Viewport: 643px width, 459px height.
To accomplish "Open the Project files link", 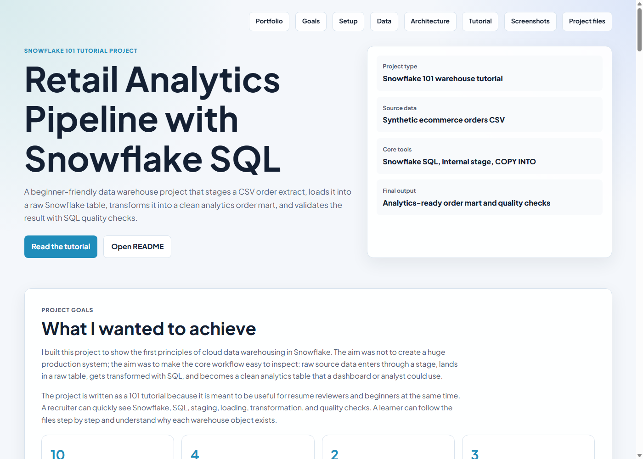I will 587,22.
